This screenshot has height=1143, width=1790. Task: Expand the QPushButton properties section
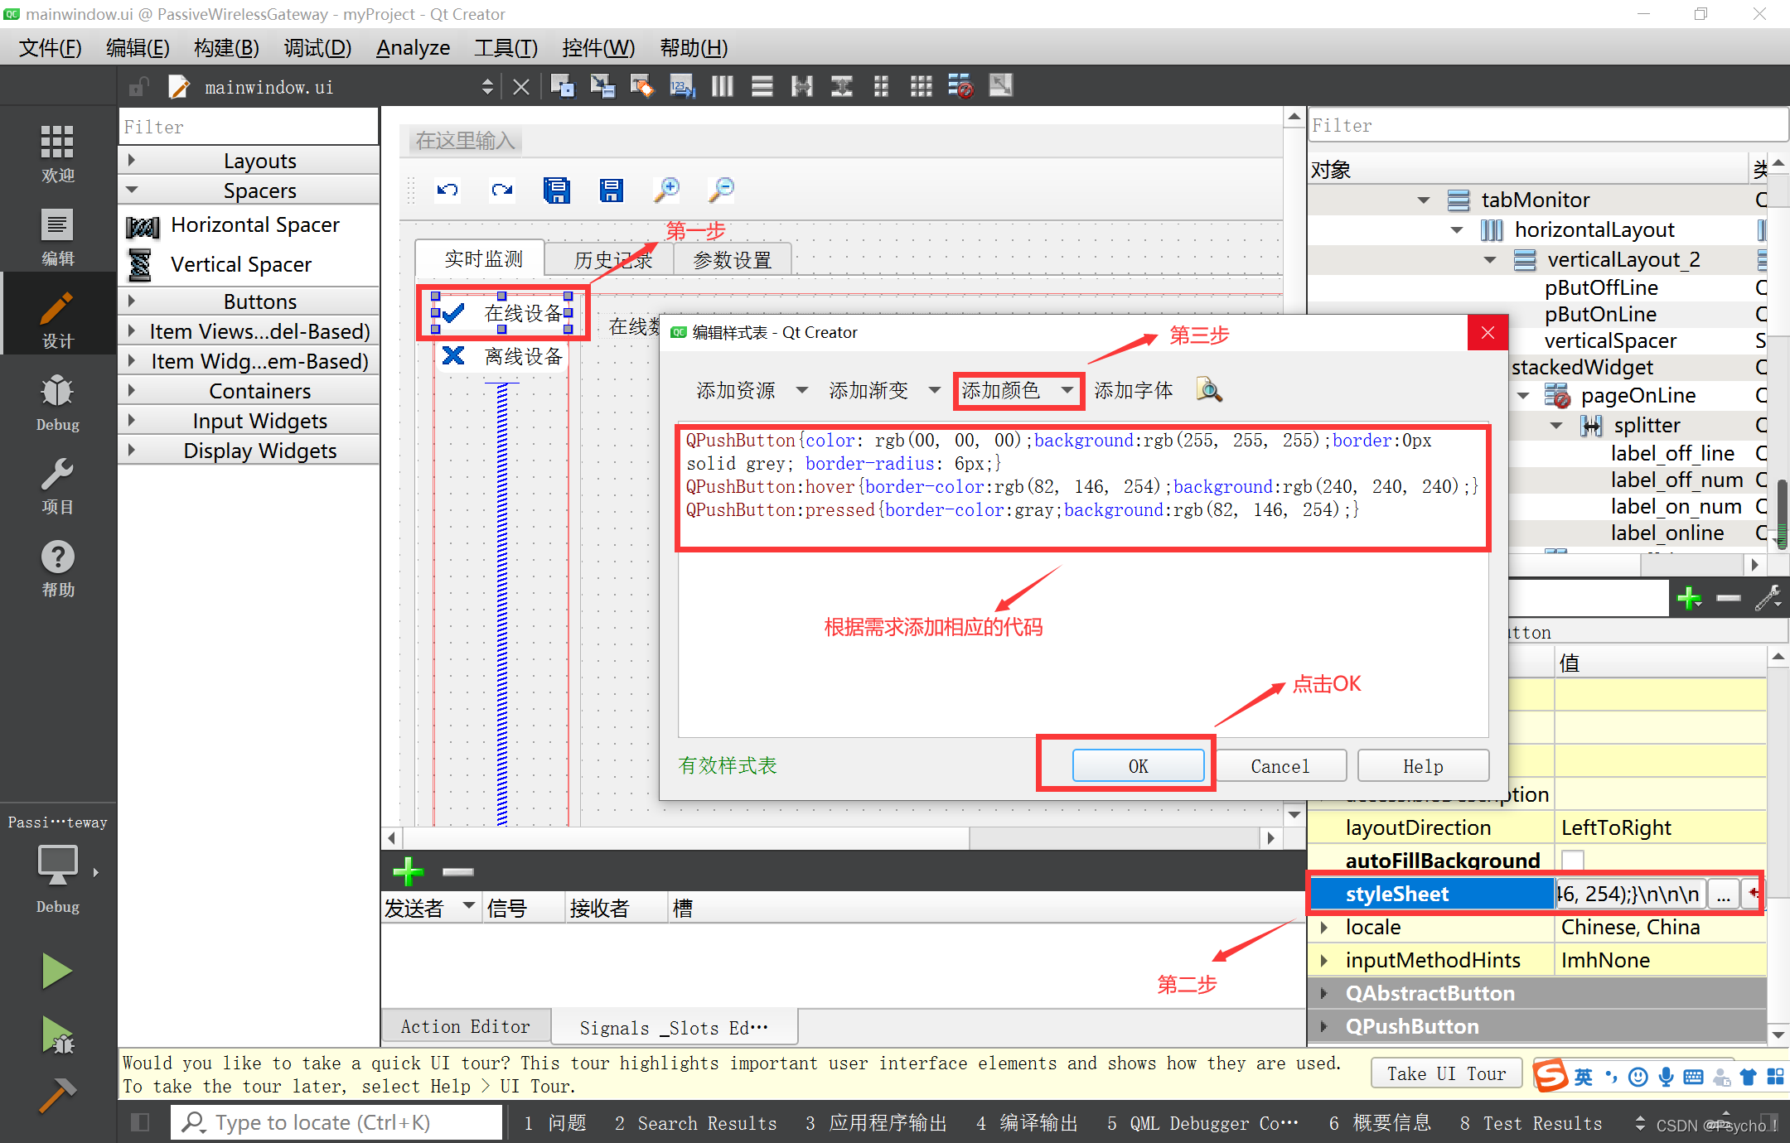click(1326, 1029)
